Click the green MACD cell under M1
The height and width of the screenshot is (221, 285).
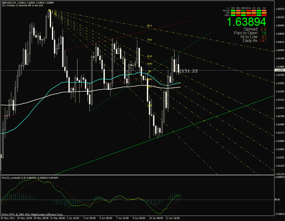click(233, 10)
